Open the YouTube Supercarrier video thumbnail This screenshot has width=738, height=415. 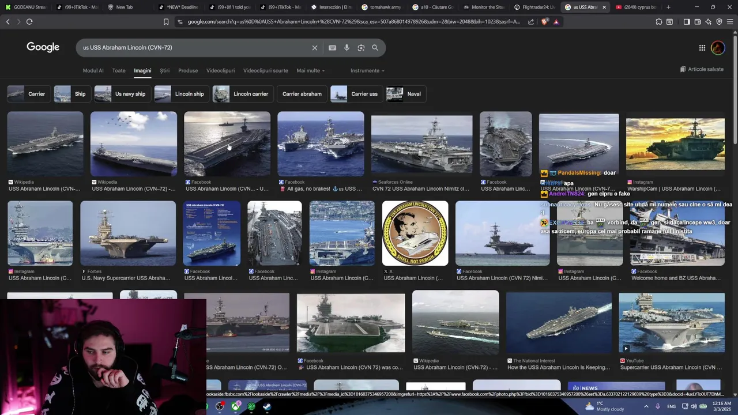coord(672,322)
